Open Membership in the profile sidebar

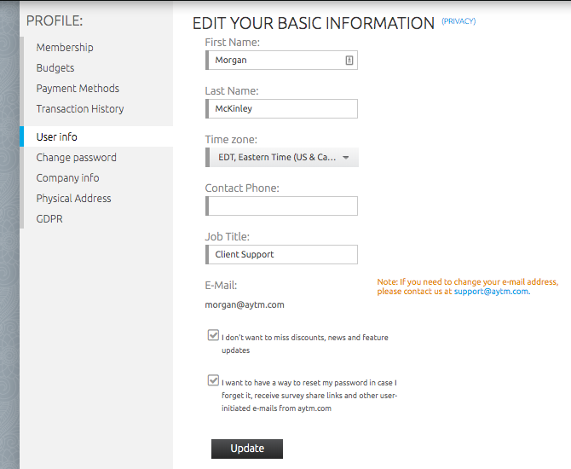[x=65, y=48]
